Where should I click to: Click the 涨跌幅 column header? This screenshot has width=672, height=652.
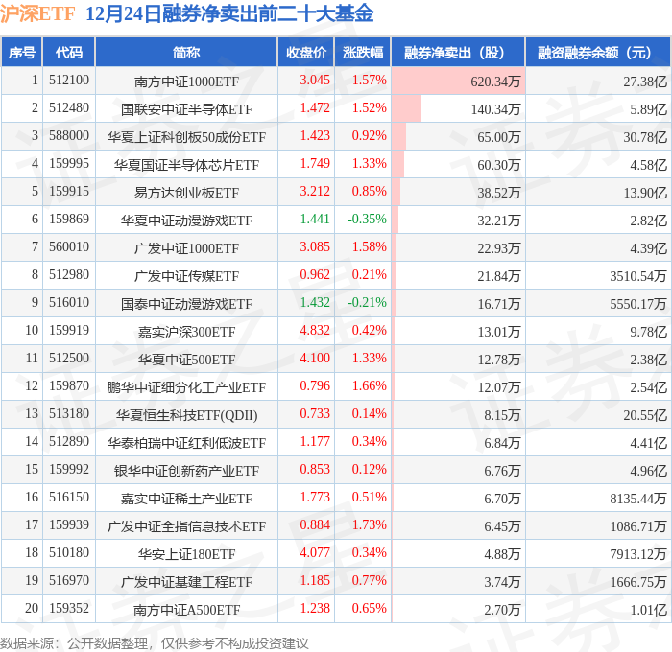pyautogui.click(x=363, y=52)
